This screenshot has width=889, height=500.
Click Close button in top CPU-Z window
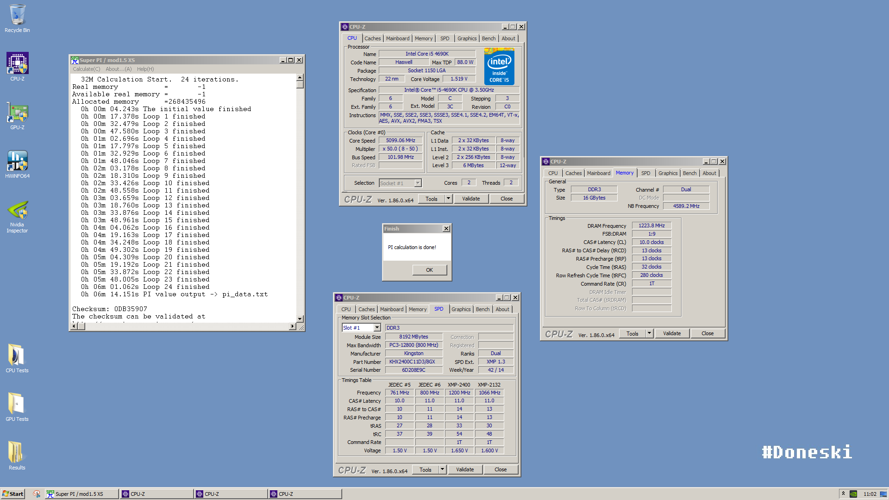coord(507,199)
